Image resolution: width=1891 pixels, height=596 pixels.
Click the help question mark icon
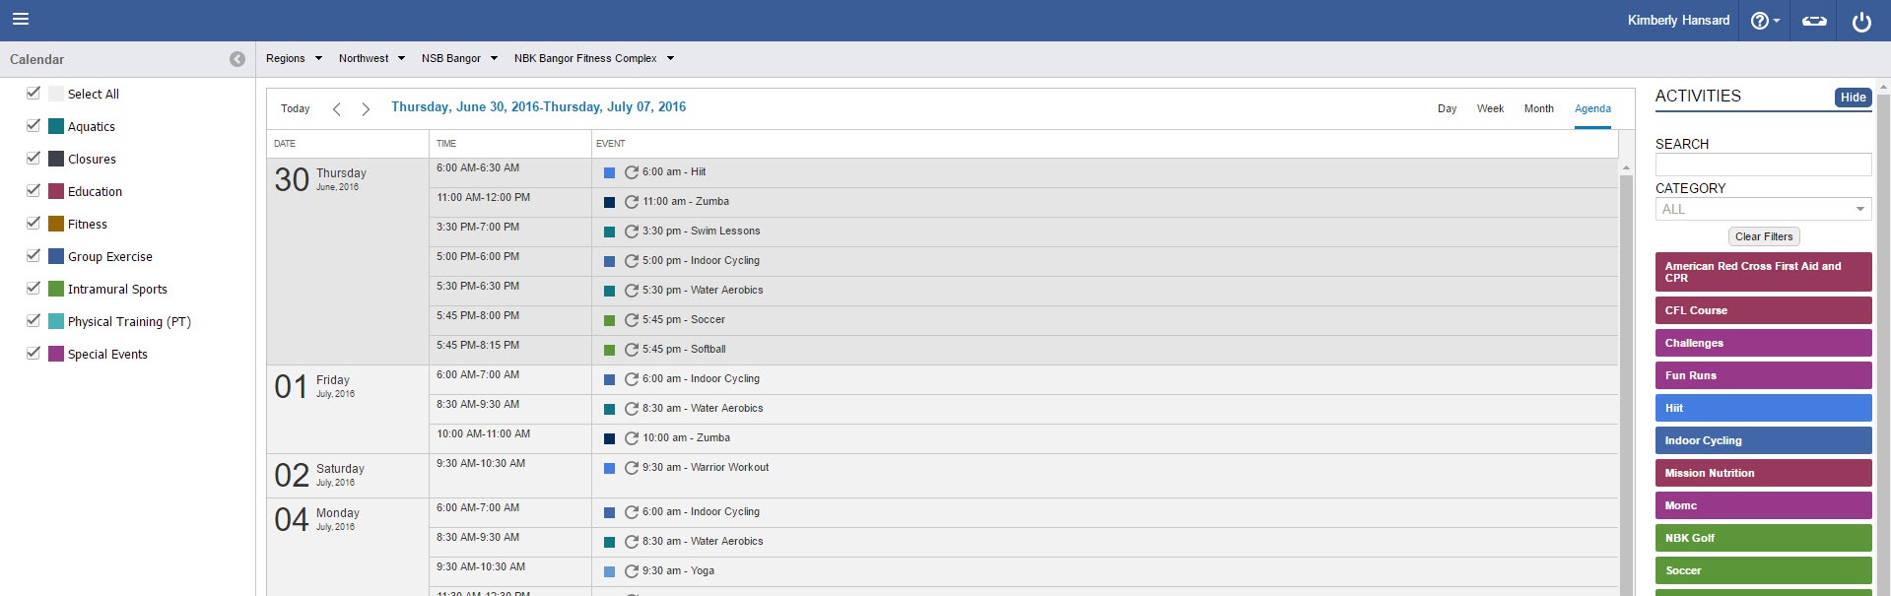coord(1760,21)
